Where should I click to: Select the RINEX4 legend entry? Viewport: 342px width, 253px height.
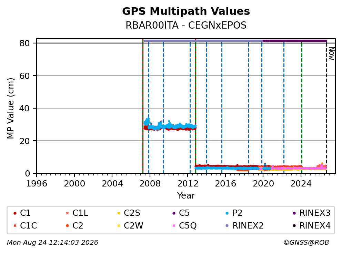[312, 225]
